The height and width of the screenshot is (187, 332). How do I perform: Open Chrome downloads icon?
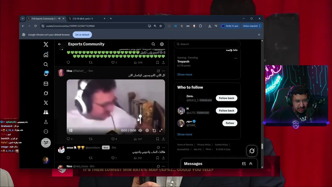coord(210,26)
